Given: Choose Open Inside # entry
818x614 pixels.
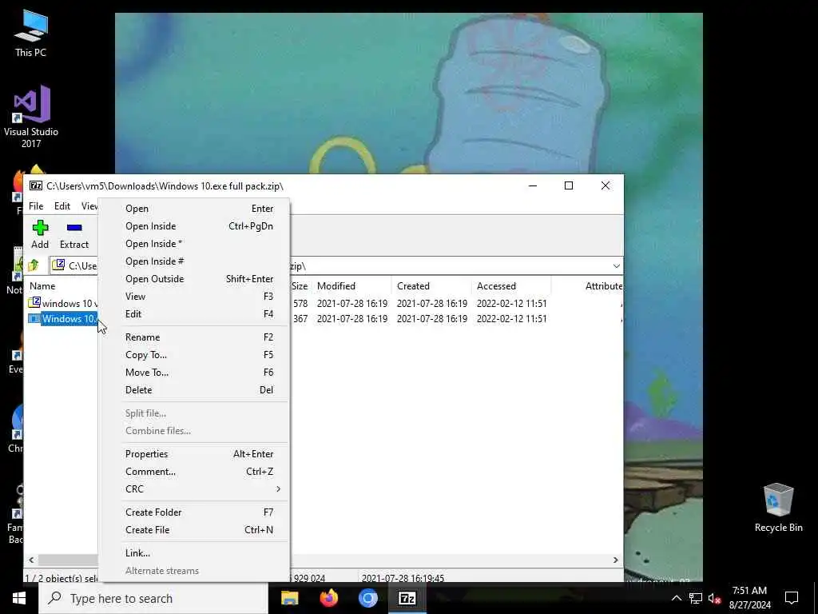Looking at the screenshot, I should click(x=194, y=261).
